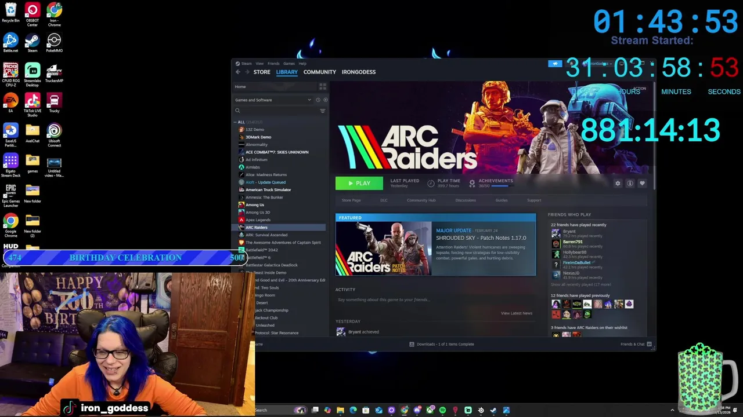Open the Community Hub link
The height and width of the screenshot is (417, 743).
point(421,200)
